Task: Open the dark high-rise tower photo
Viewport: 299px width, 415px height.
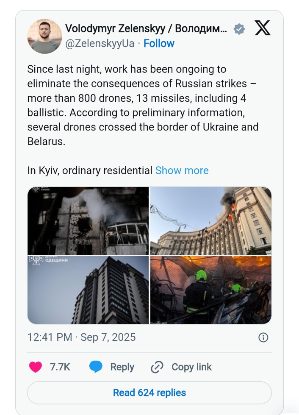Action: (x=88, y=290)
